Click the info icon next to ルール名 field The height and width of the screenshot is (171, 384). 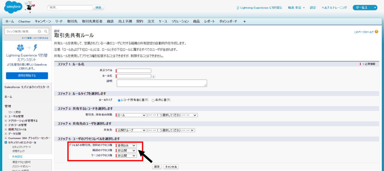(154, 77)
